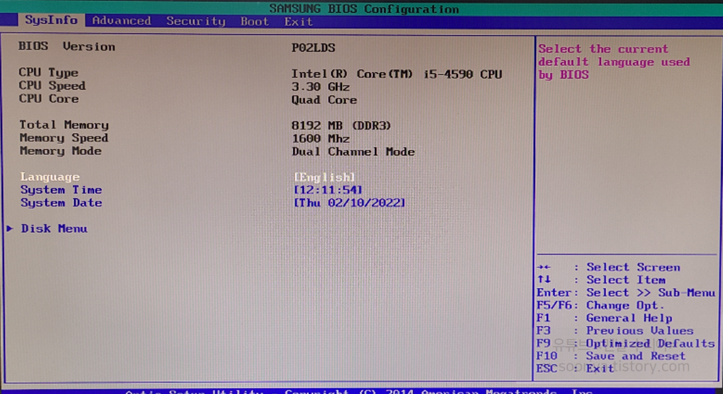
Task: Click the up-down arrows Select Item icon
Action: 544,279
